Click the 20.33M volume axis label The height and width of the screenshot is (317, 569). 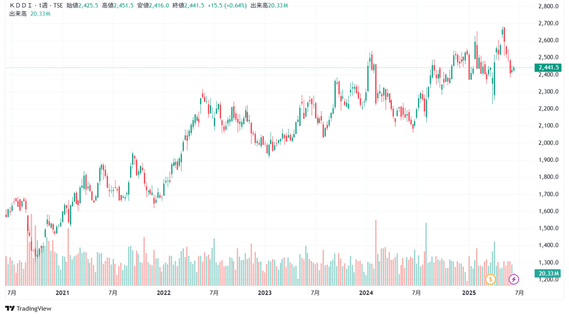(x=548, y=274)
